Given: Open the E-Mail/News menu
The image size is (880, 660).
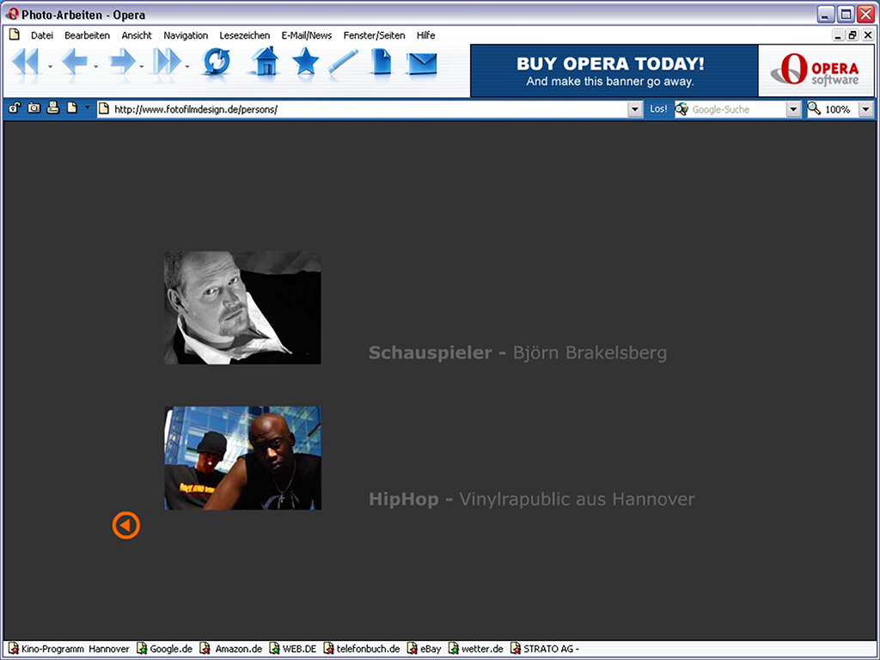Looking at the screenshot, I should [x=307, y=35].
